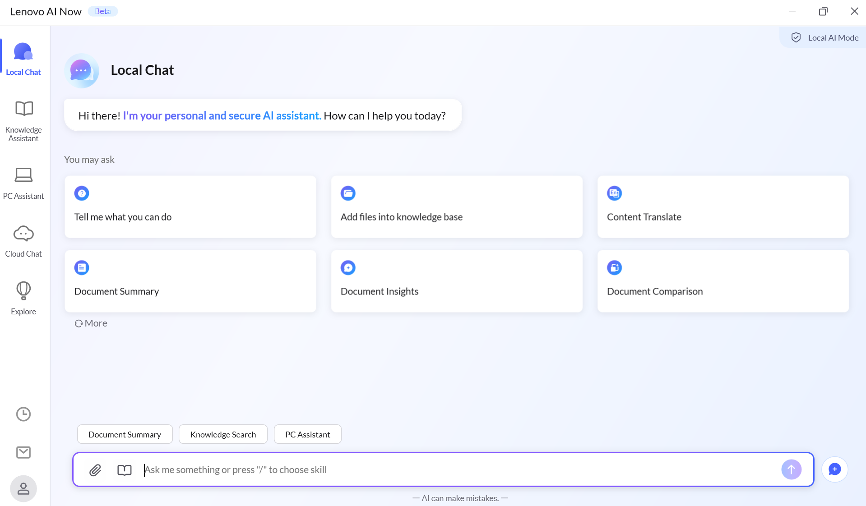This screenshot has width=866, height=506.
Task: Choose the Content Translate suggestion card
Action: click(723, 207)
